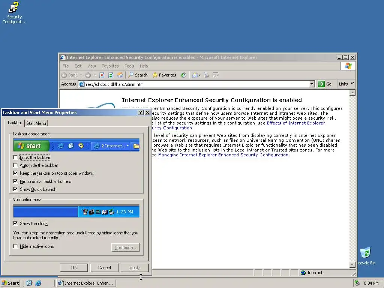The image size is (384, 288).
Task: Open the Edit menu in Internet Explorer
Action: point(78,66)
